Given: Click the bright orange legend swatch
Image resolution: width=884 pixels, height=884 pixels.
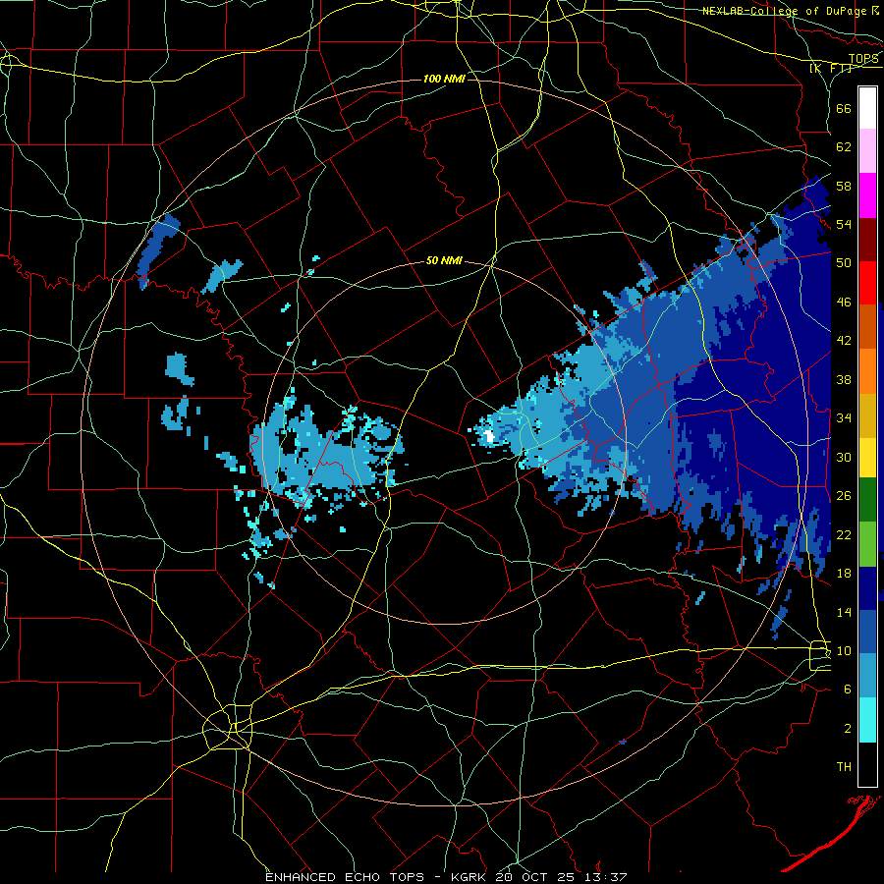Looking at the screenshot, I should coord(867,370).
